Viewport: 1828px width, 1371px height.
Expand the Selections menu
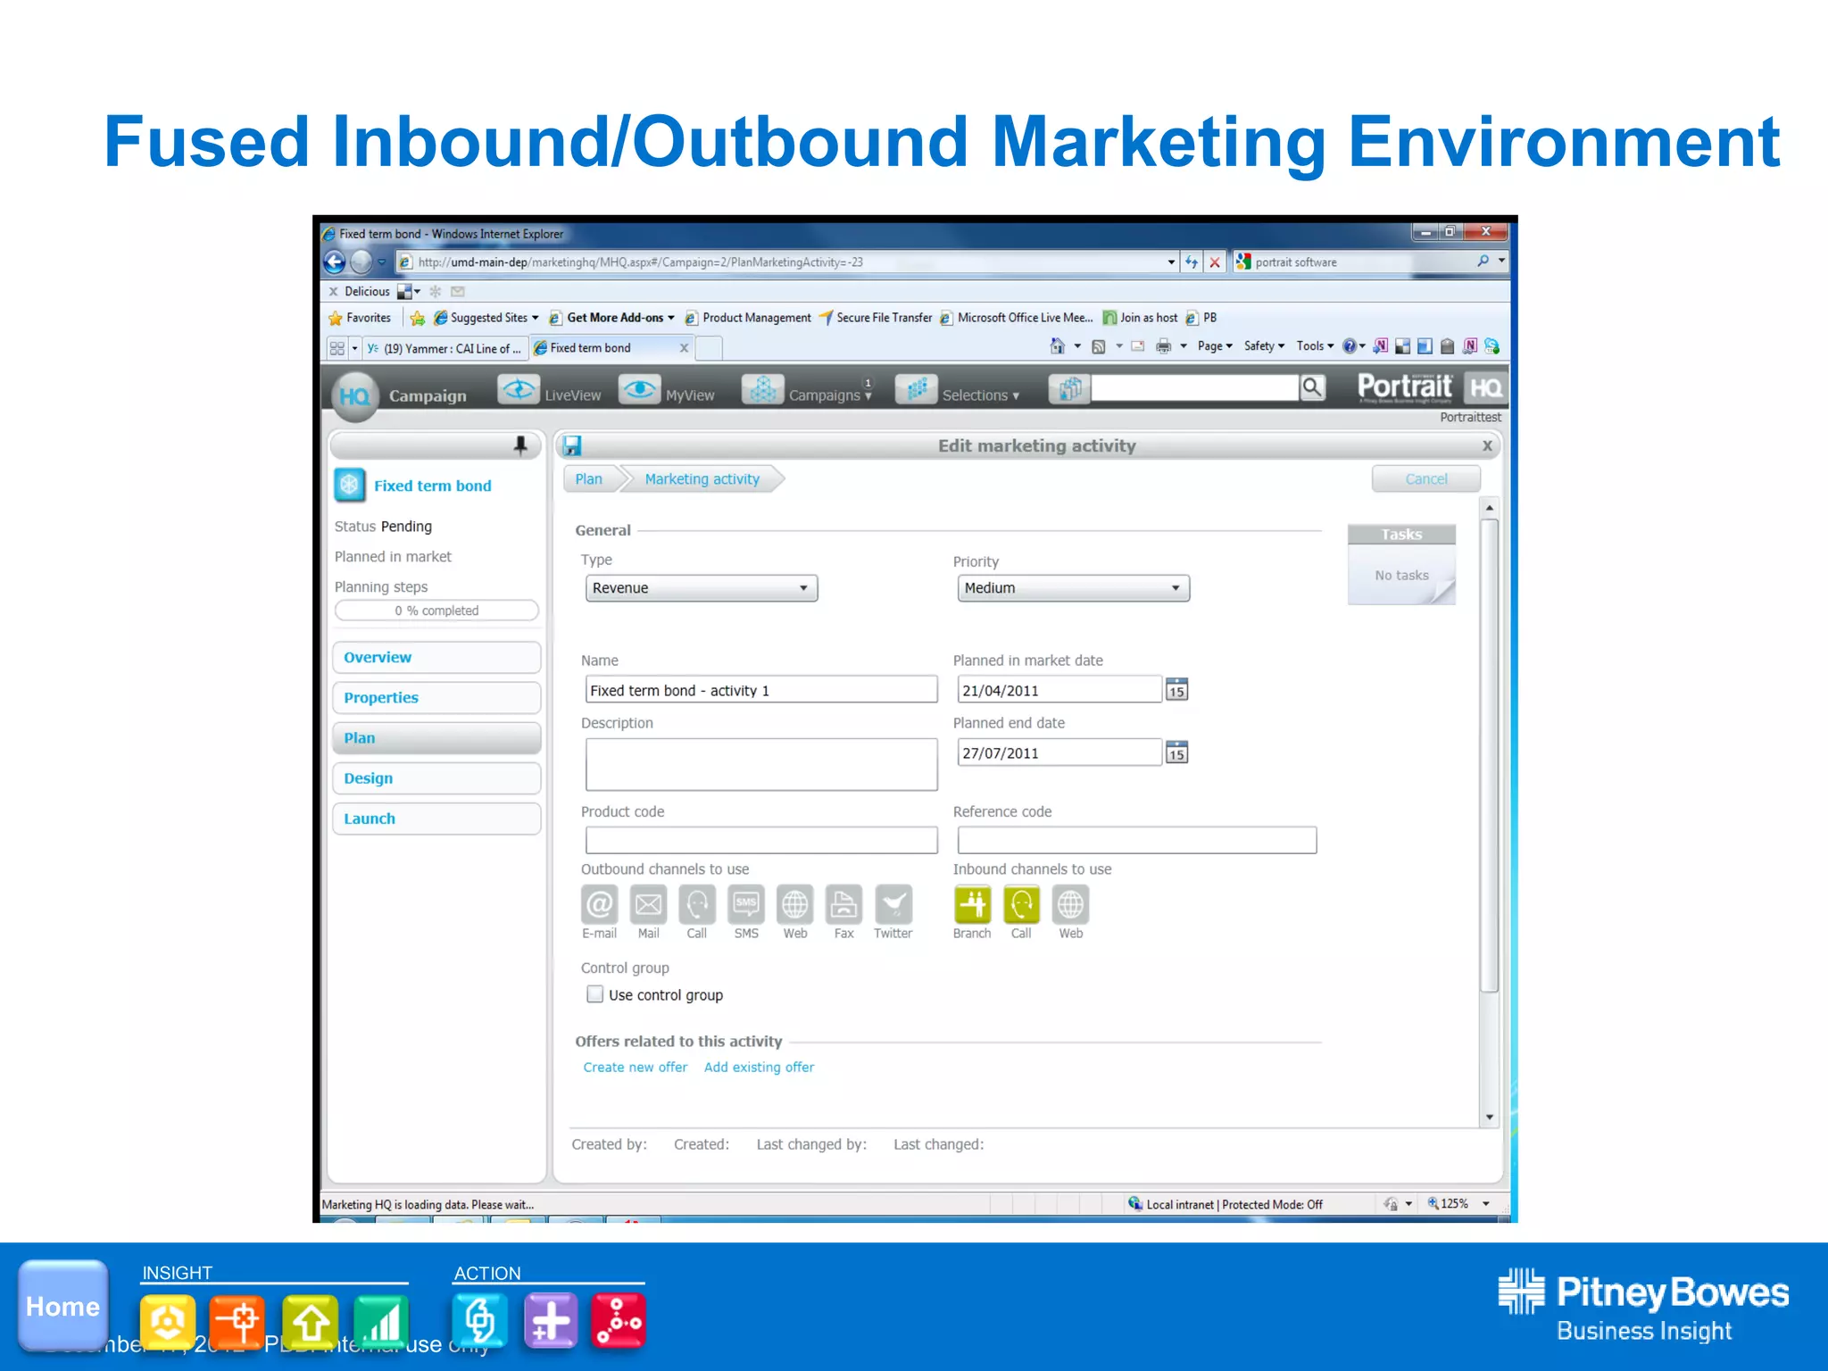click(x=980, y=395)
